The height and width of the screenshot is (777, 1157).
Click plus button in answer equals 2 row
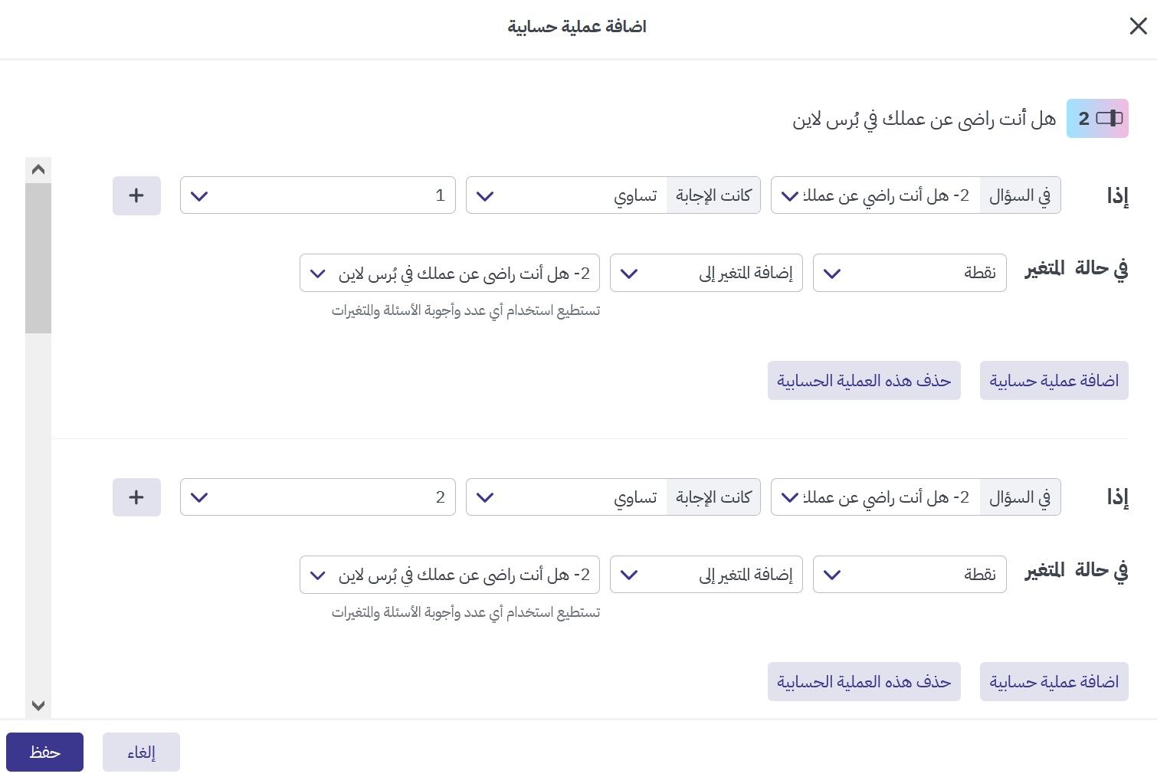click(x=136, y=497)
